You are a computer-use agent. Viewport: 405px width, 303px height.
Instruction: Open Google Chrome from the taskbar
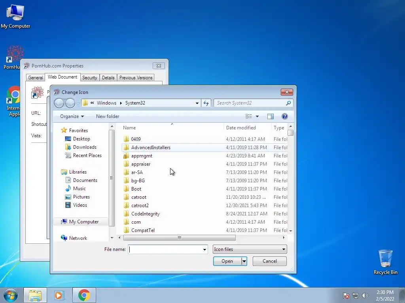click(84, 295)
